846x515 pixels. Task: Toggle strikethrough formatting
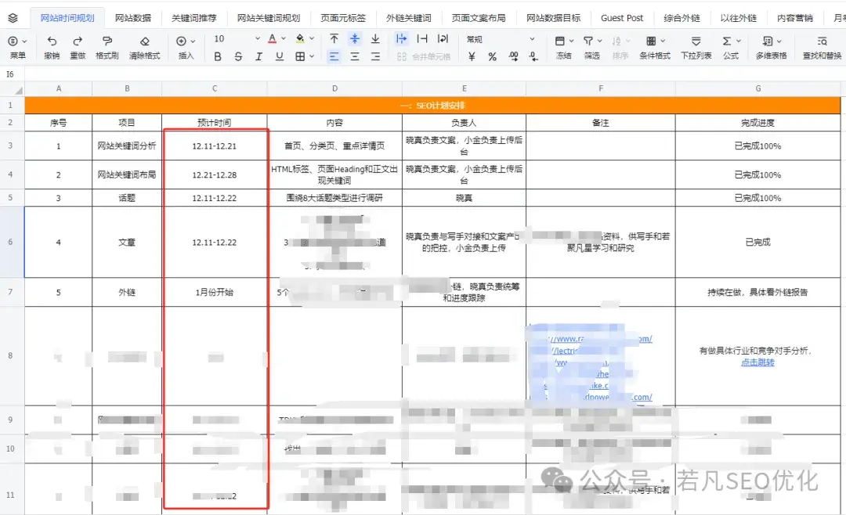pos(238,56)
